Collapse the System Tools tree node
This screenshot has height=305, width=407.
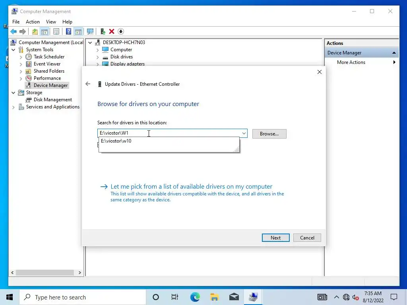(14, 50)
